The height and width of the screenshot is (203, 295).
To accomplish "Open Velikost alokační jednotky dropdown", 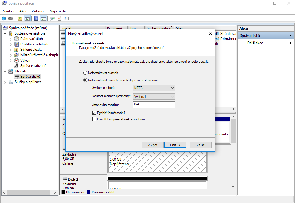I will click(154, 97).
